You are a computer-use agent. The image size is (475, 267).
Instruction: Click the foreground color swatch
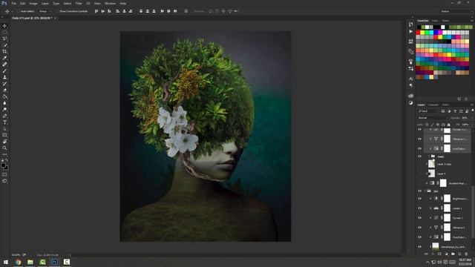coord(3,165)
